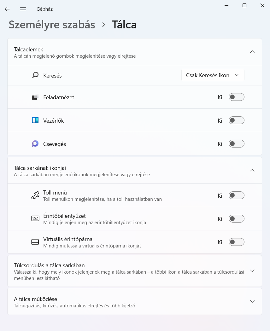Enable the Toll menü toggle
270x331 pixels.
[237, 195]
